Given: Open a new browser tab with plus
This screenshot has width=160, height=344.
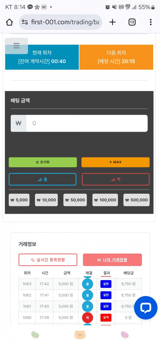Looking at the screenshot, I should pos(113,22).
